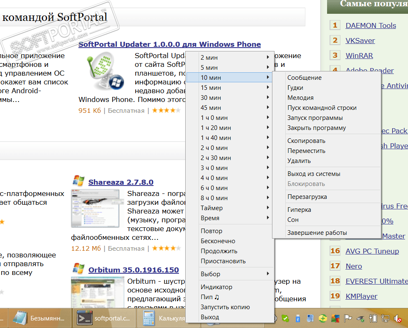
Task: Expand the 5 мин submenu
Action: click(229, 67)
